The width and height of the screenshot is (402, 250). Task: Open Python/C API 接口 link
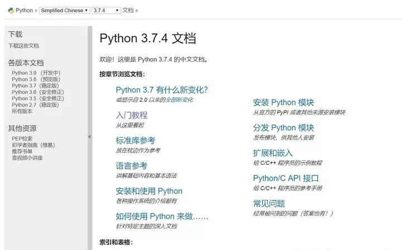coord(286,178)
